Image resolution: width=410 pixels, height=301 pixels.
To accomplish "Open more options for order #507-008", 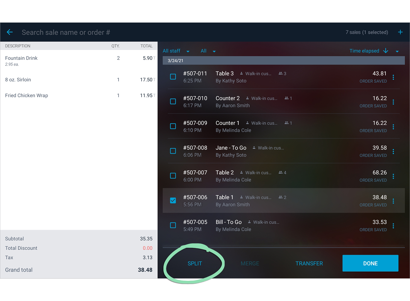I will click(x=393, y=152).
